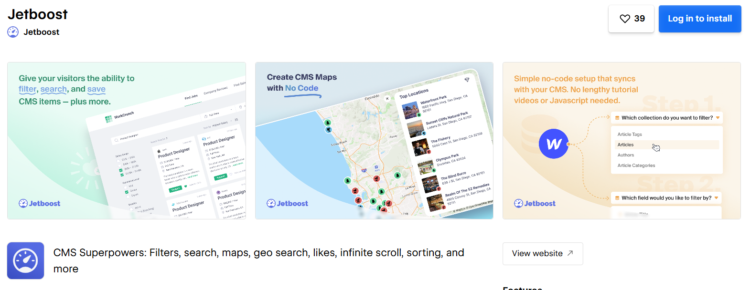The image size is (750, 290).
Task: Uncheck the Senior experience level checkbox
Action: tap(126, 192)
